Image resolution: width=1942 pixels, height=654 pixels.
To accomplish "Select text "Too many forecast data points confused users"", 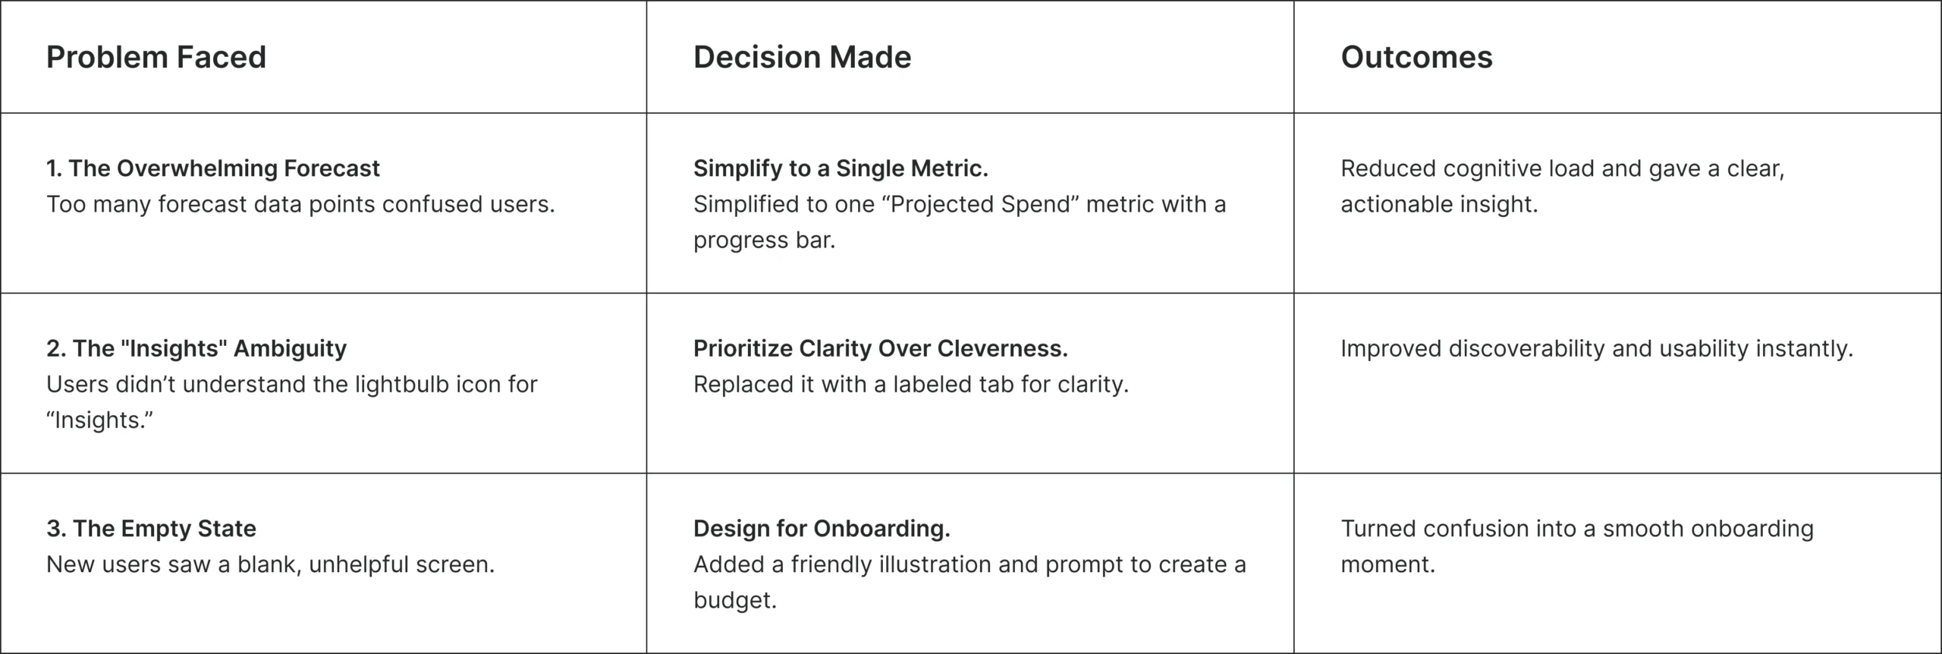I will tap(300, 204).
